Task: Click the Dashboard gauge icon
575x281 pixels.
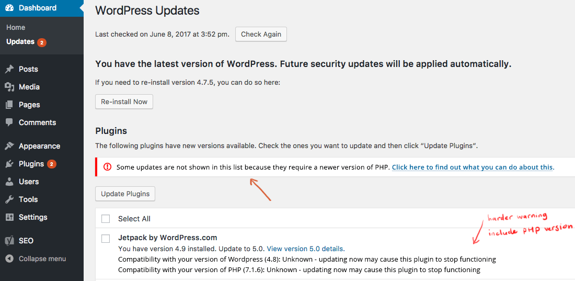Action: (9, 8)
